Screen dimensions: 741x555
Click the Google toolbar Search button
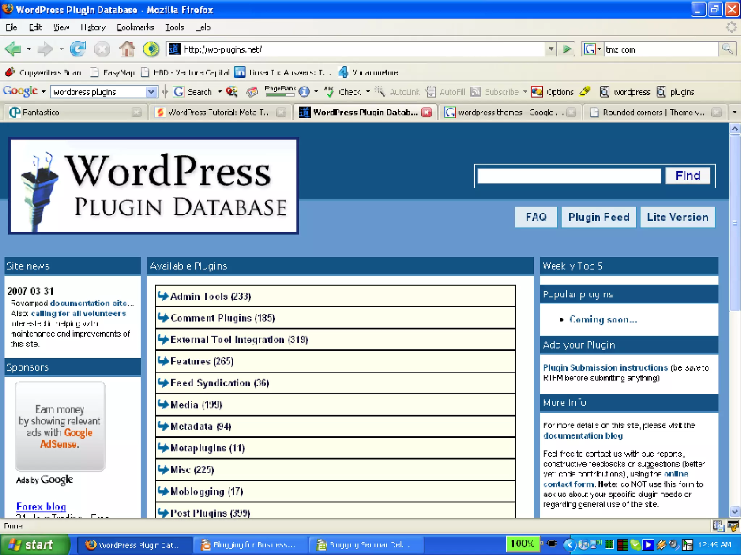192,92
